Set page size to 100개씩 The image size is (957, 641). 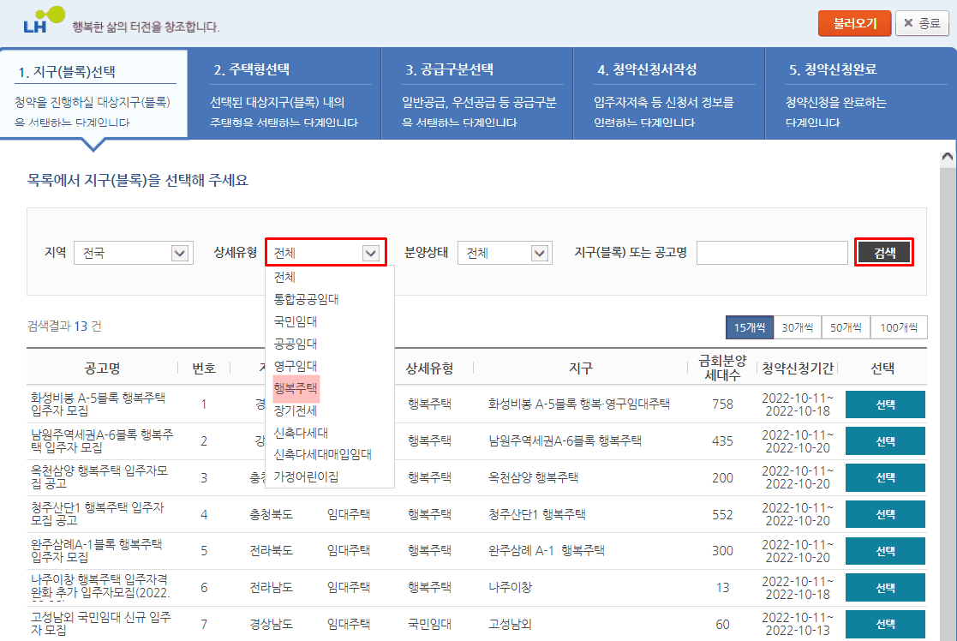[898, 327]
